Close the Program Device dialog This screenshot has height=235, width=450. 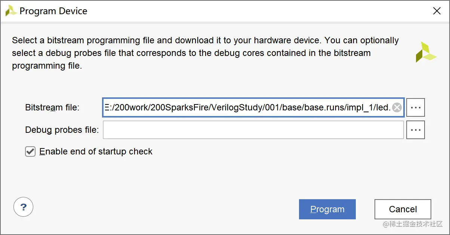[x=437, y=11]
